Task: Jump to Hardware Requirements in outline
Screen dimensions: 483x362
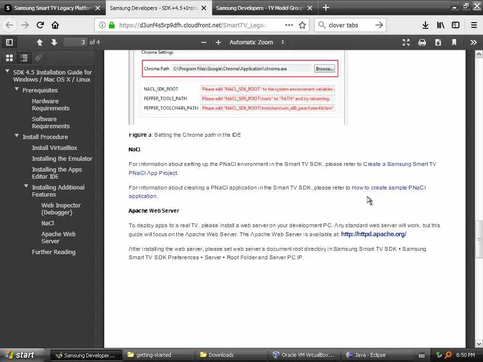Action: point(51,105)
